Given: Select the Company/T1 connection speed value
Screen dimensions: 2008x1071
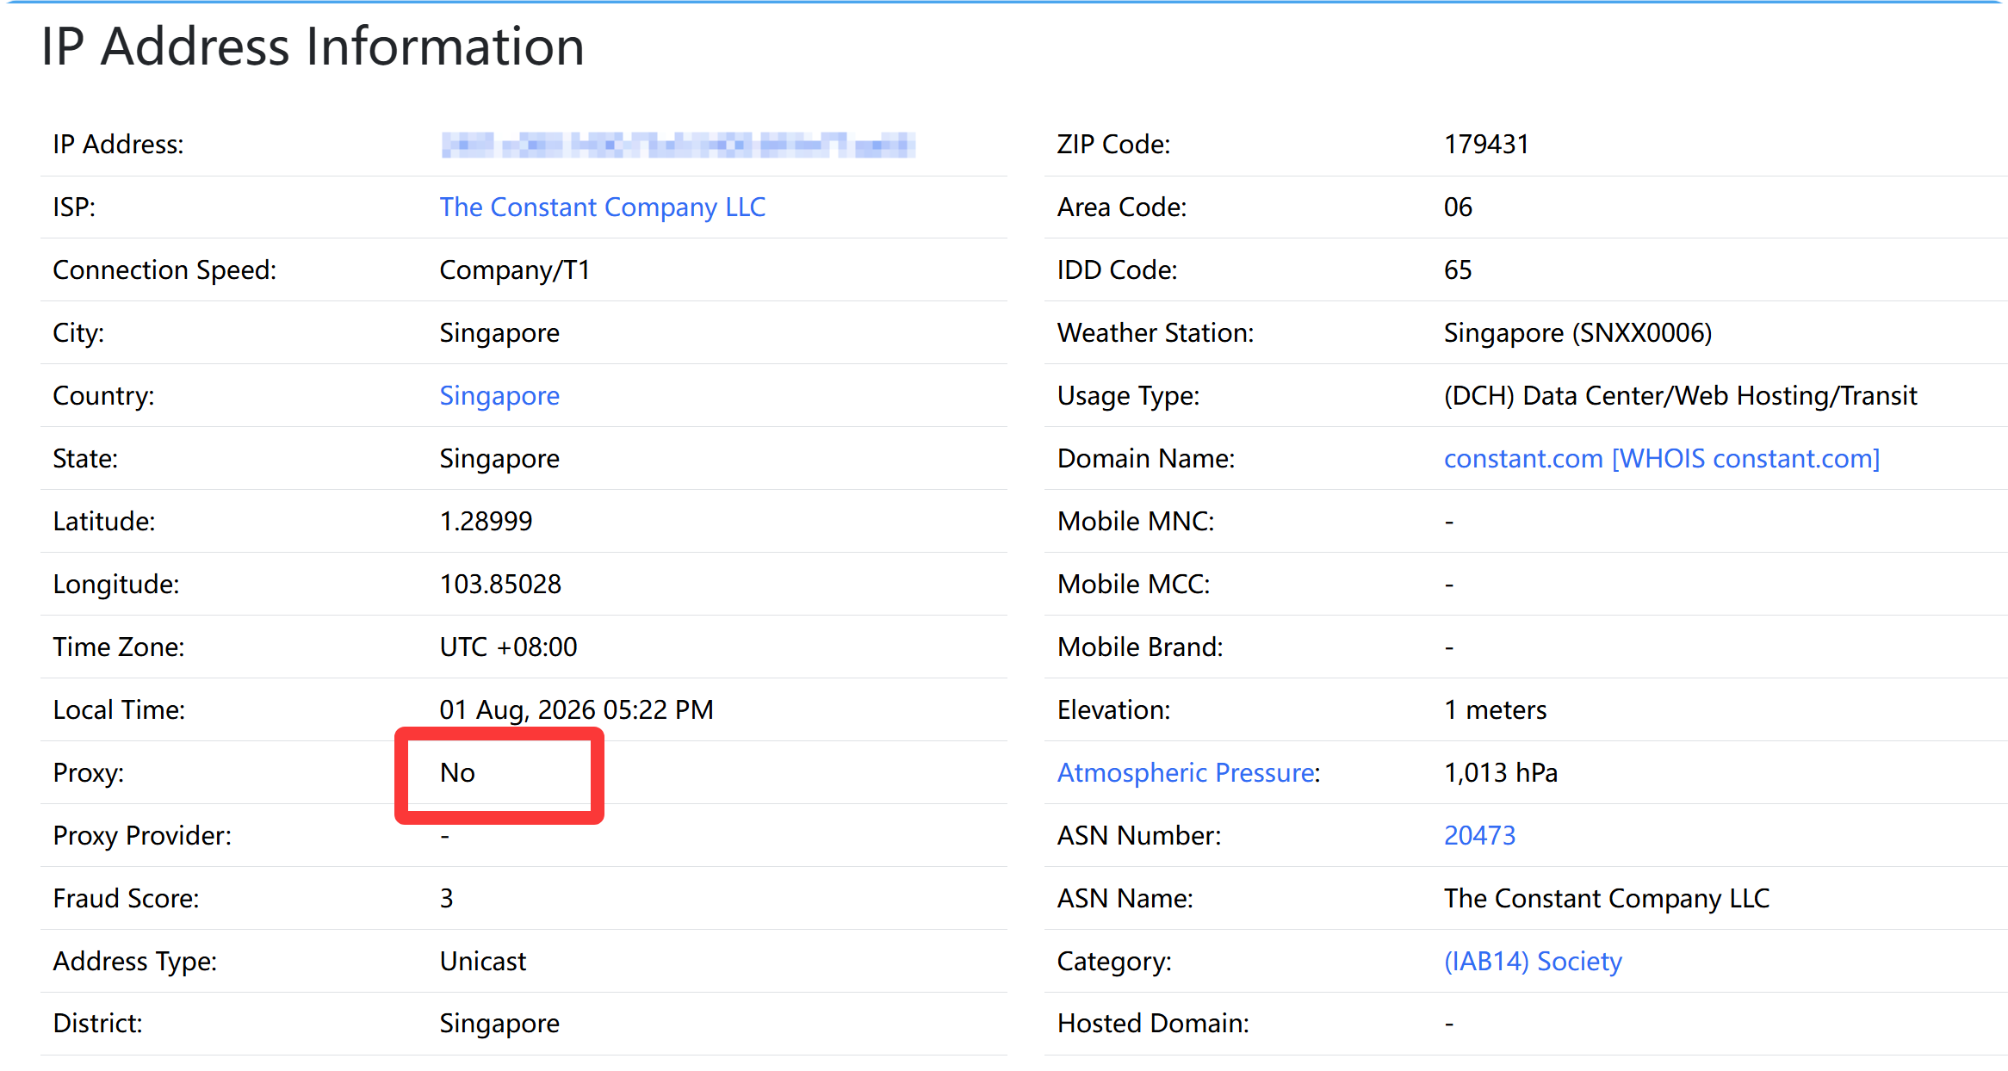Looking at the screenshot, I should point(514,270).
